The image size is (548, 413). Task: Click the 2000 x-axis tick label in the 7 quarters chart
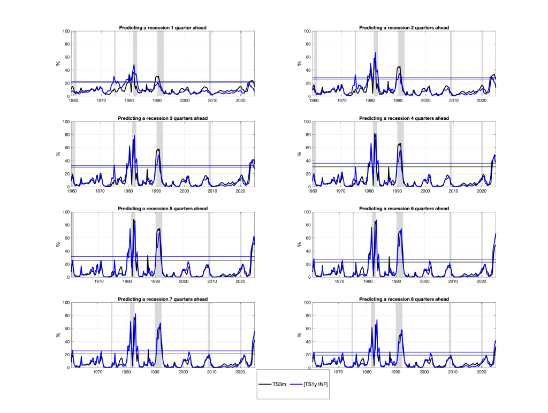(183, 372)
